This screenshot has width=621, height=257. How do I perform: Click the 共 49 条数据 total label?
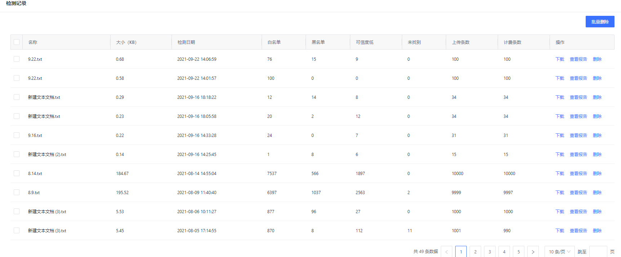(x=426, y=252)
